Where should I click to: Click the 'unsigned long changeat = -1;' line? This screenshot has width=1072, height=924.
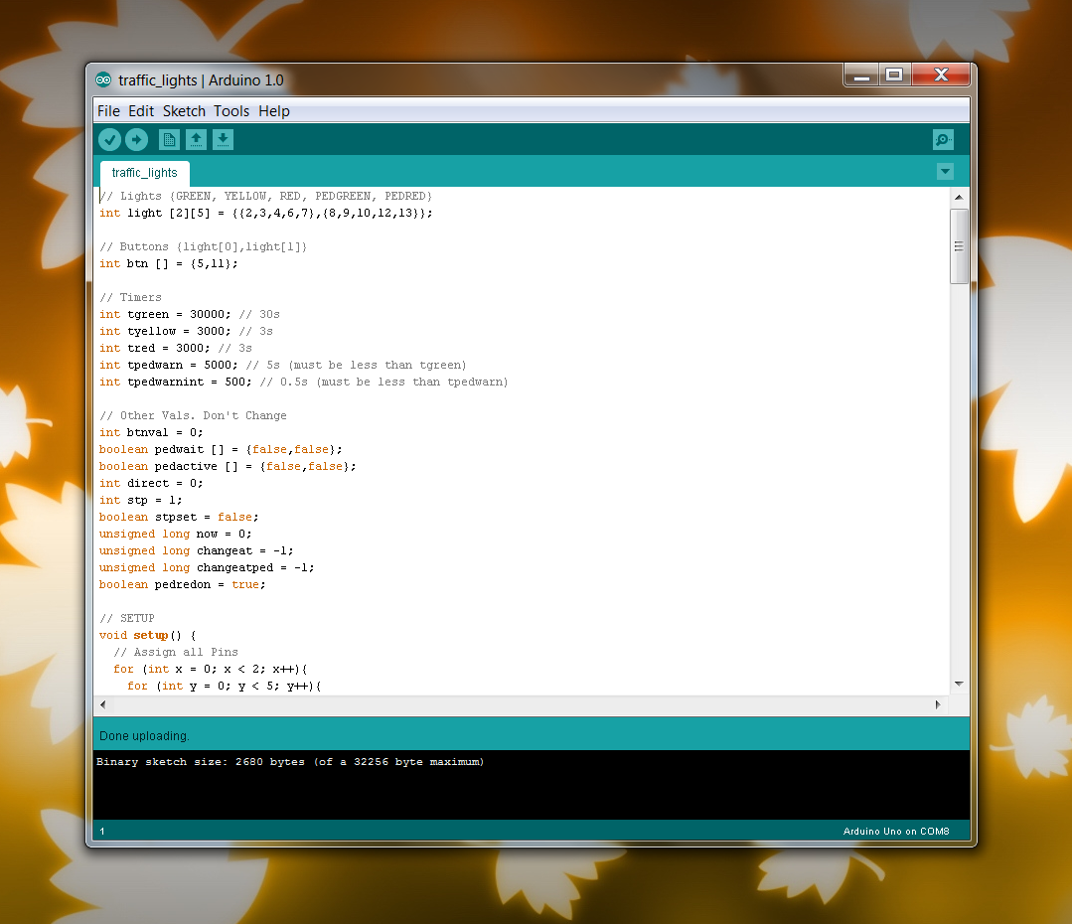click(x=196, y=550)
